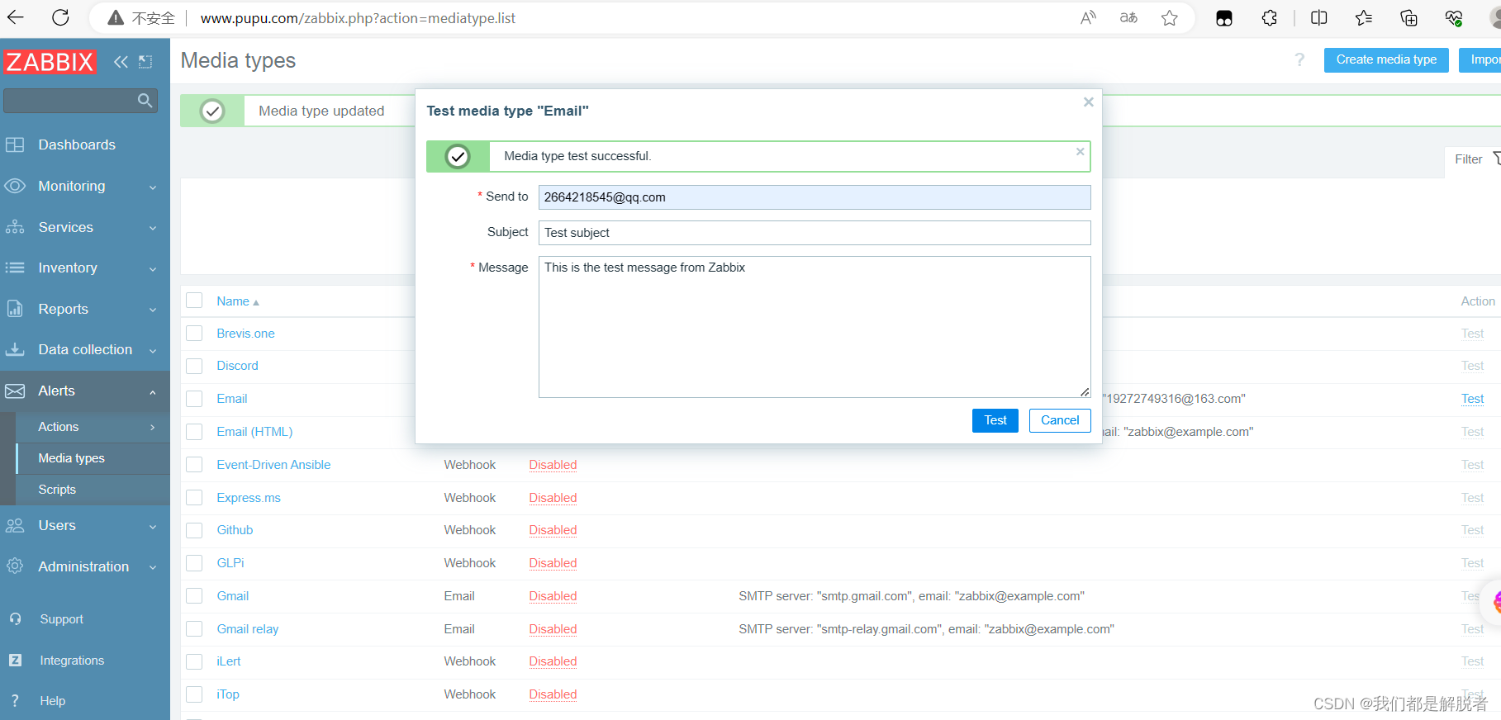Click the Send to email field
1501x720 pixels.
(815, 197)
